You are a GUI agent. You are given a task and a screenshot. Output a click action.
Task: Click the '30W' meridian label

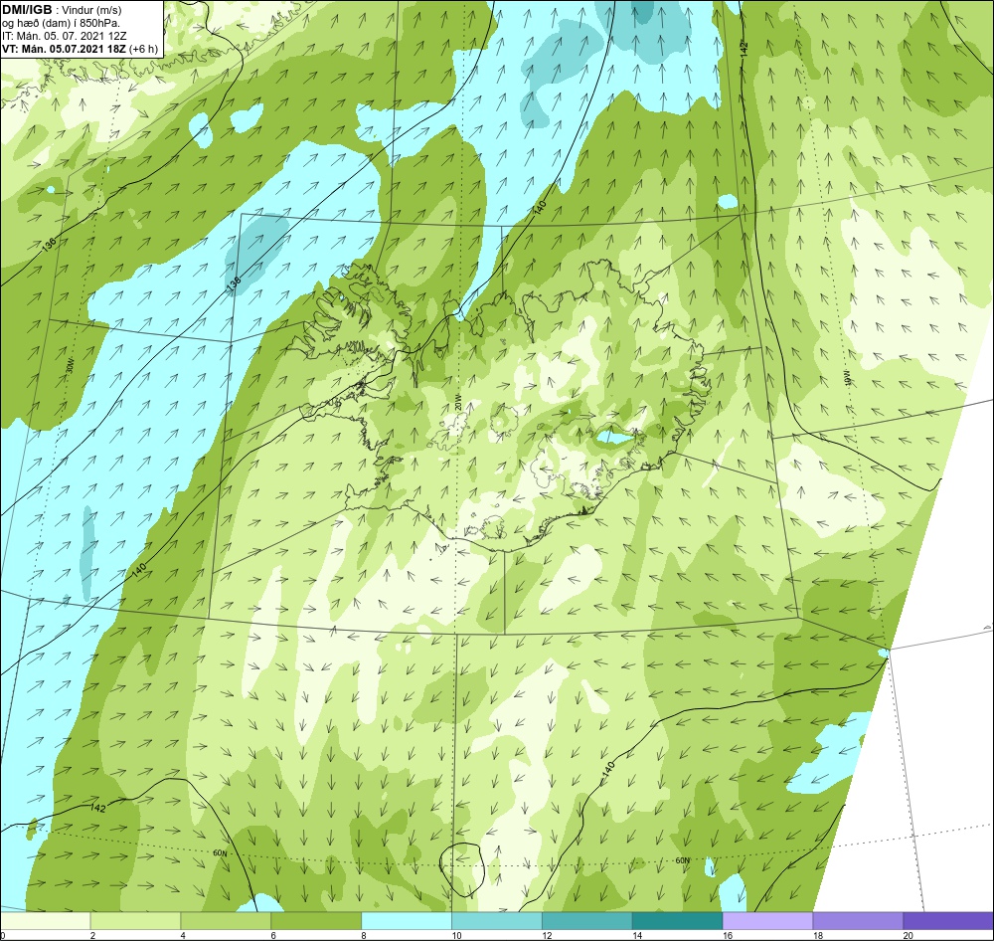70,365
